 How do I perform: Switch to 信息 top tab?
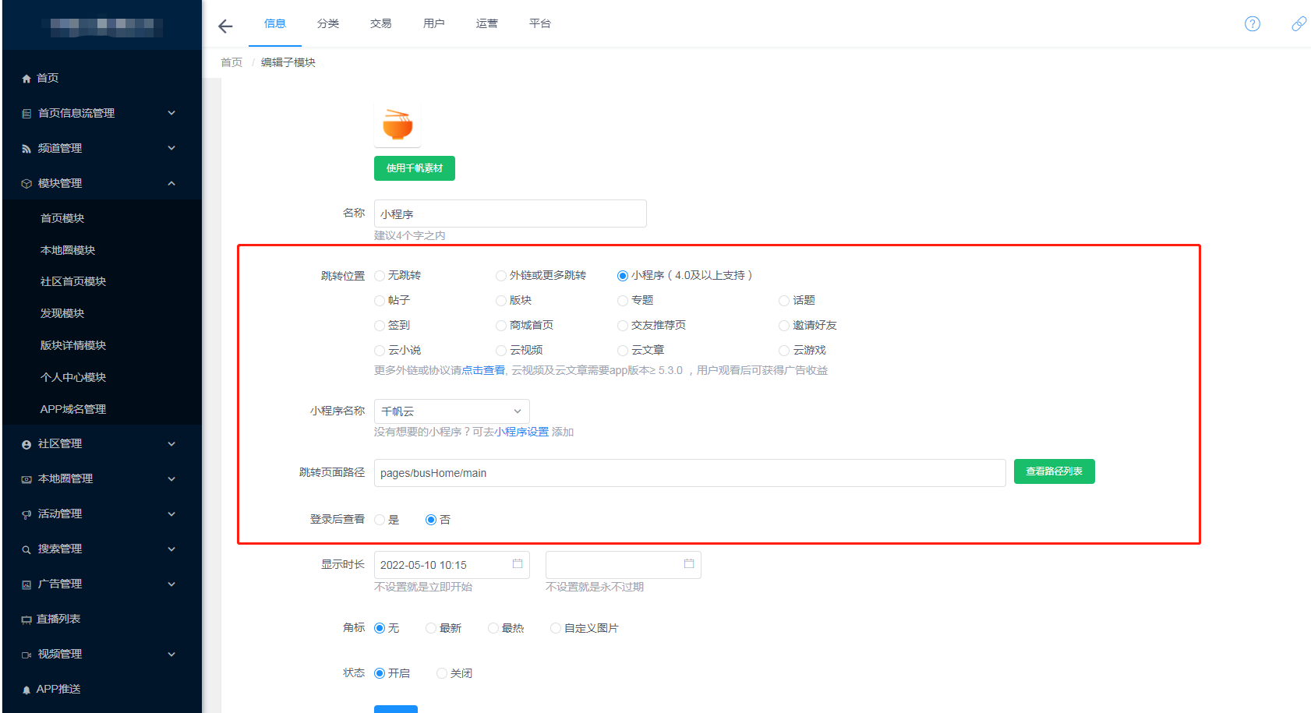coord(275,23)
